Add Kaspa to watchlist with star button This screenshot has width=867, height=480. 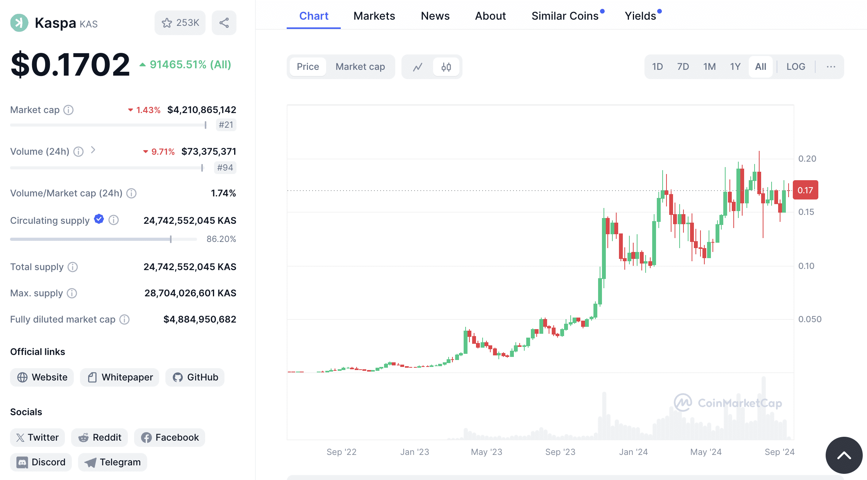click(x=180, y=23)
